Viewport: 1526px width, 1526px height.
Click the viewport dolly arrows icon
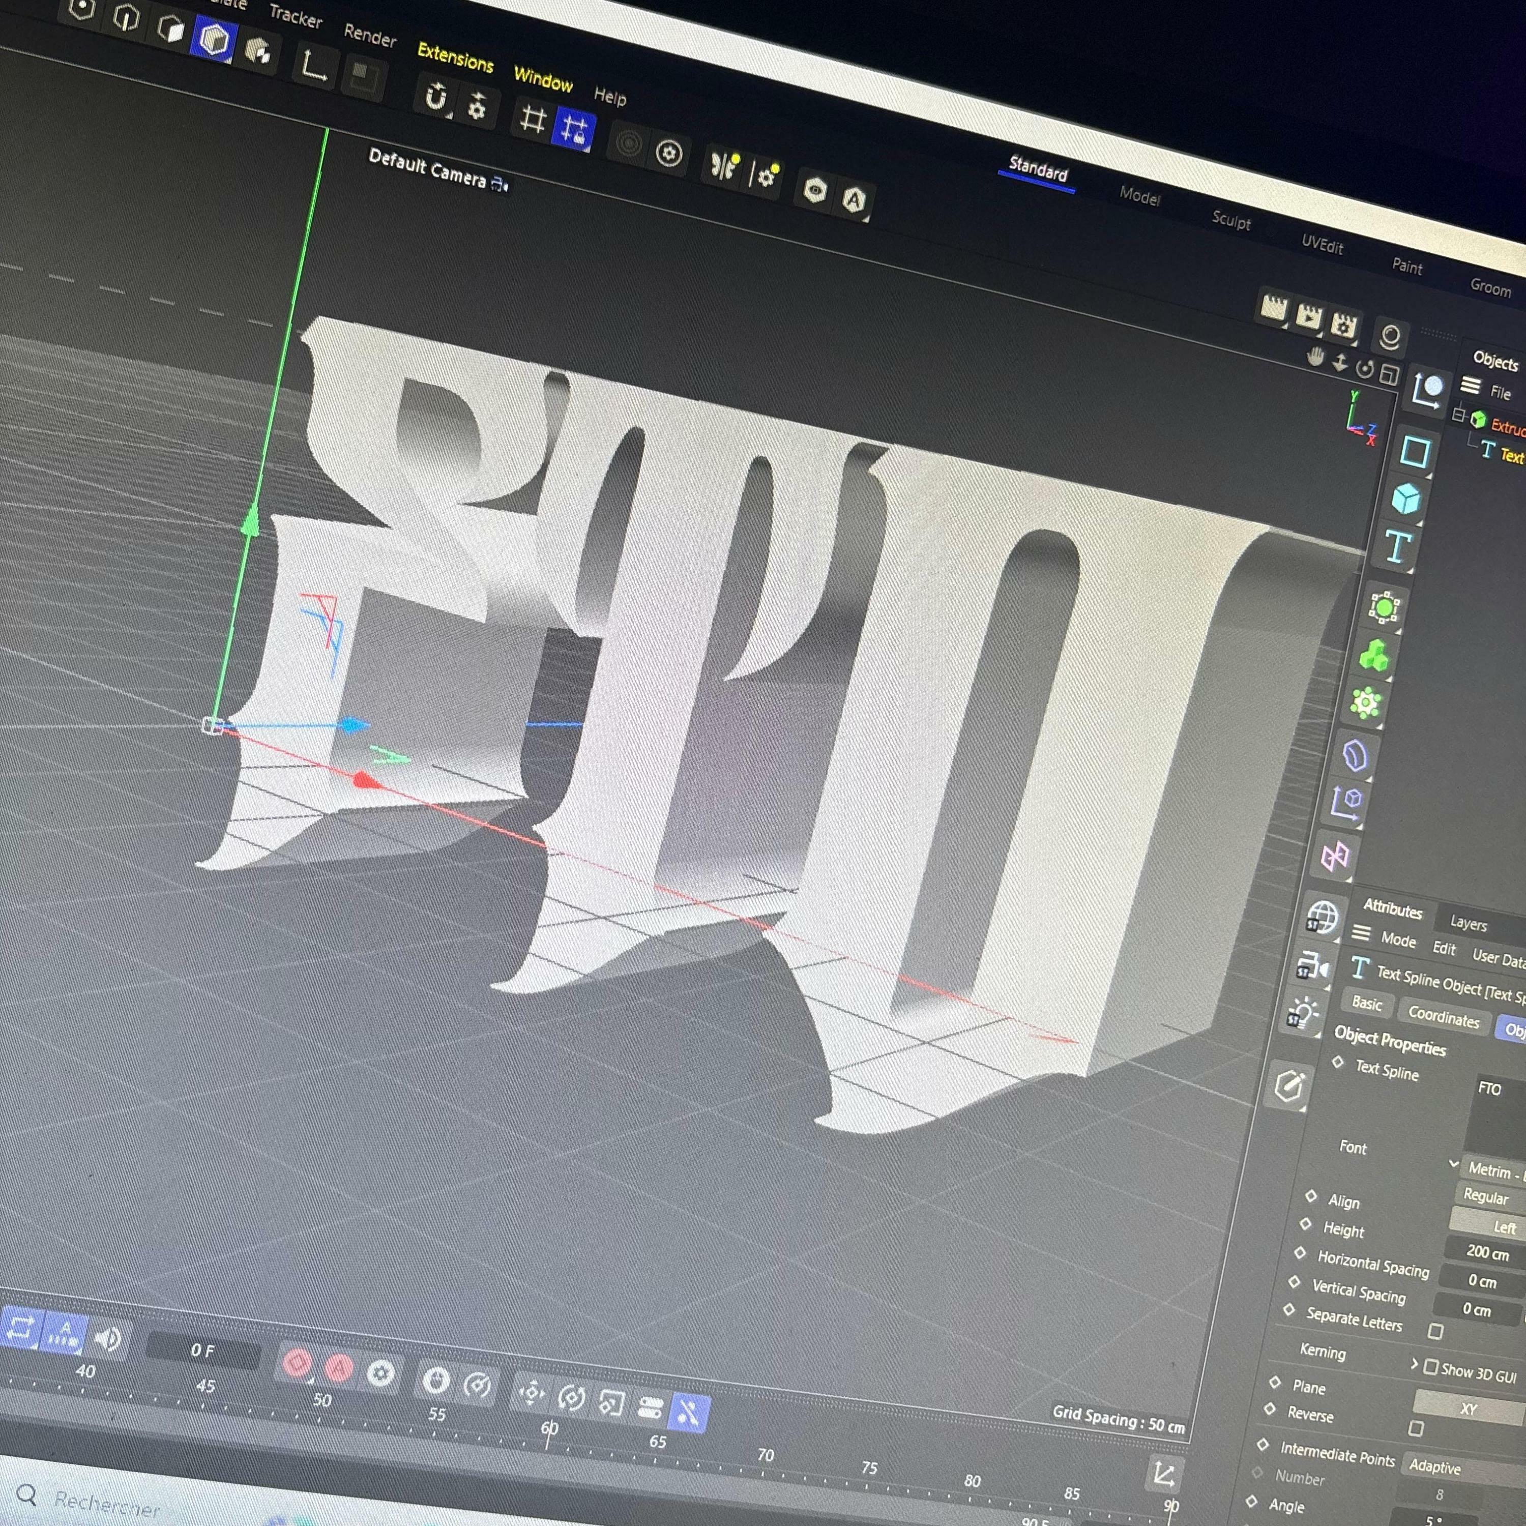click(1340, 363)
